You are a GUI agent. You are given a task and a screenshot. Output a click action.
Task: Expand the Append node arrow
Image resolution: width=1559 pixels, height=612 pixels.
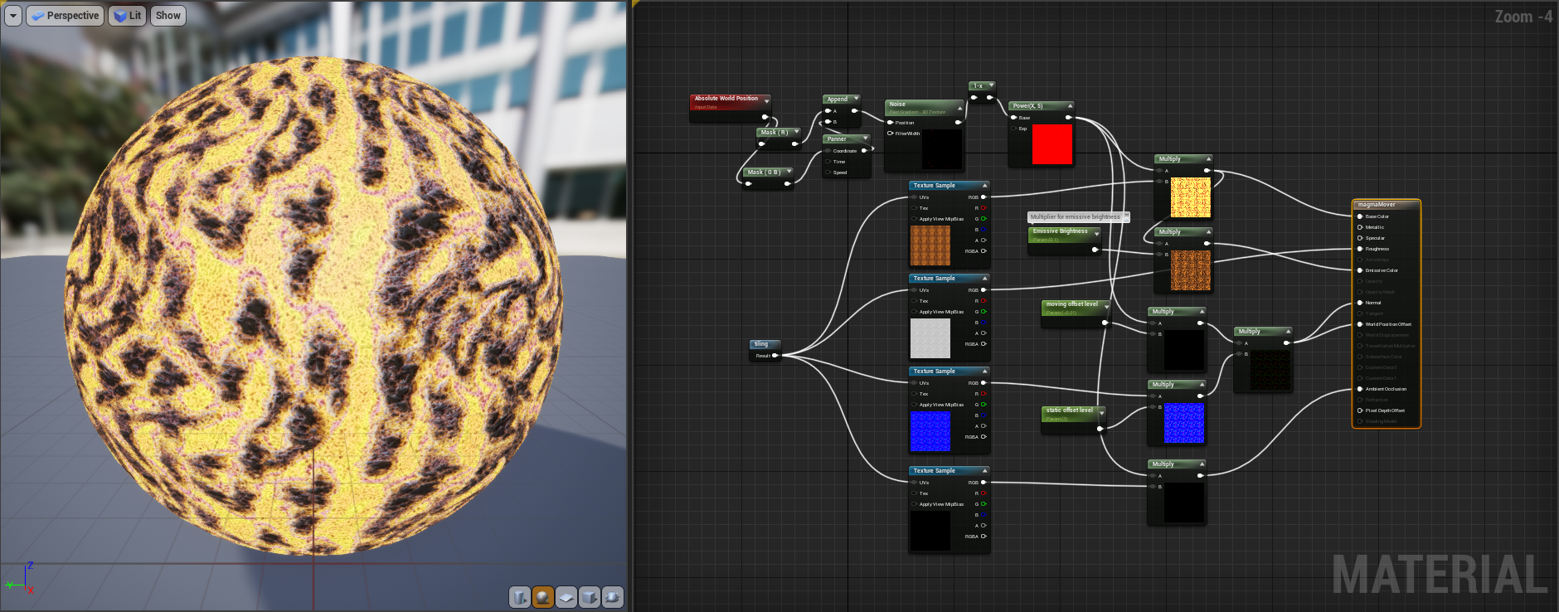click(856, 100)
